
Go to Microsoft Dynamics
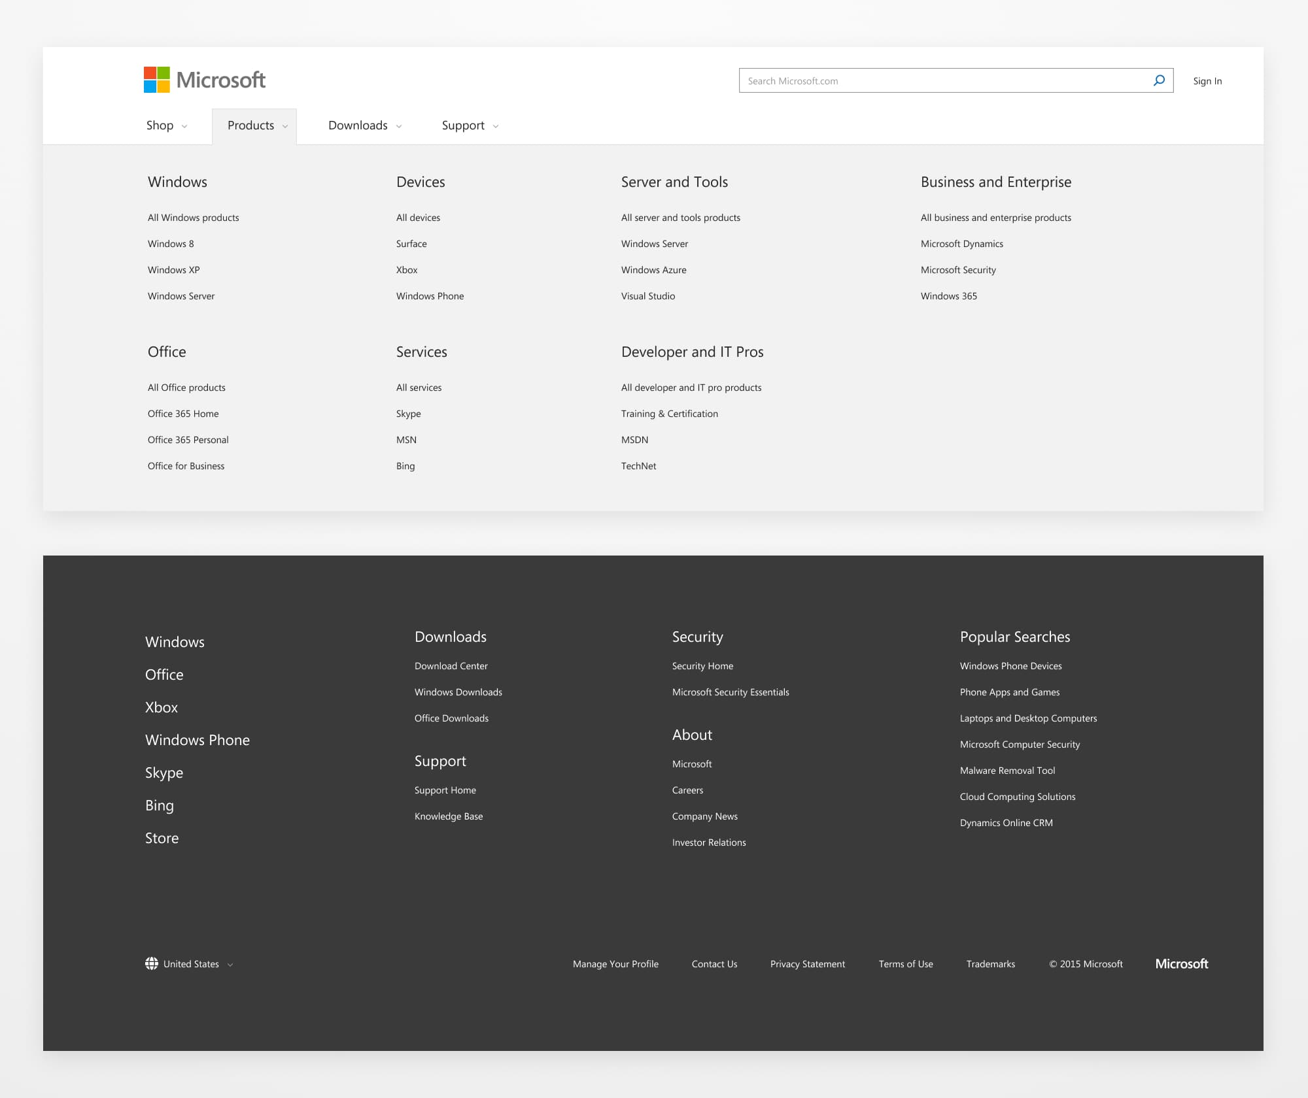pos(962,244)
